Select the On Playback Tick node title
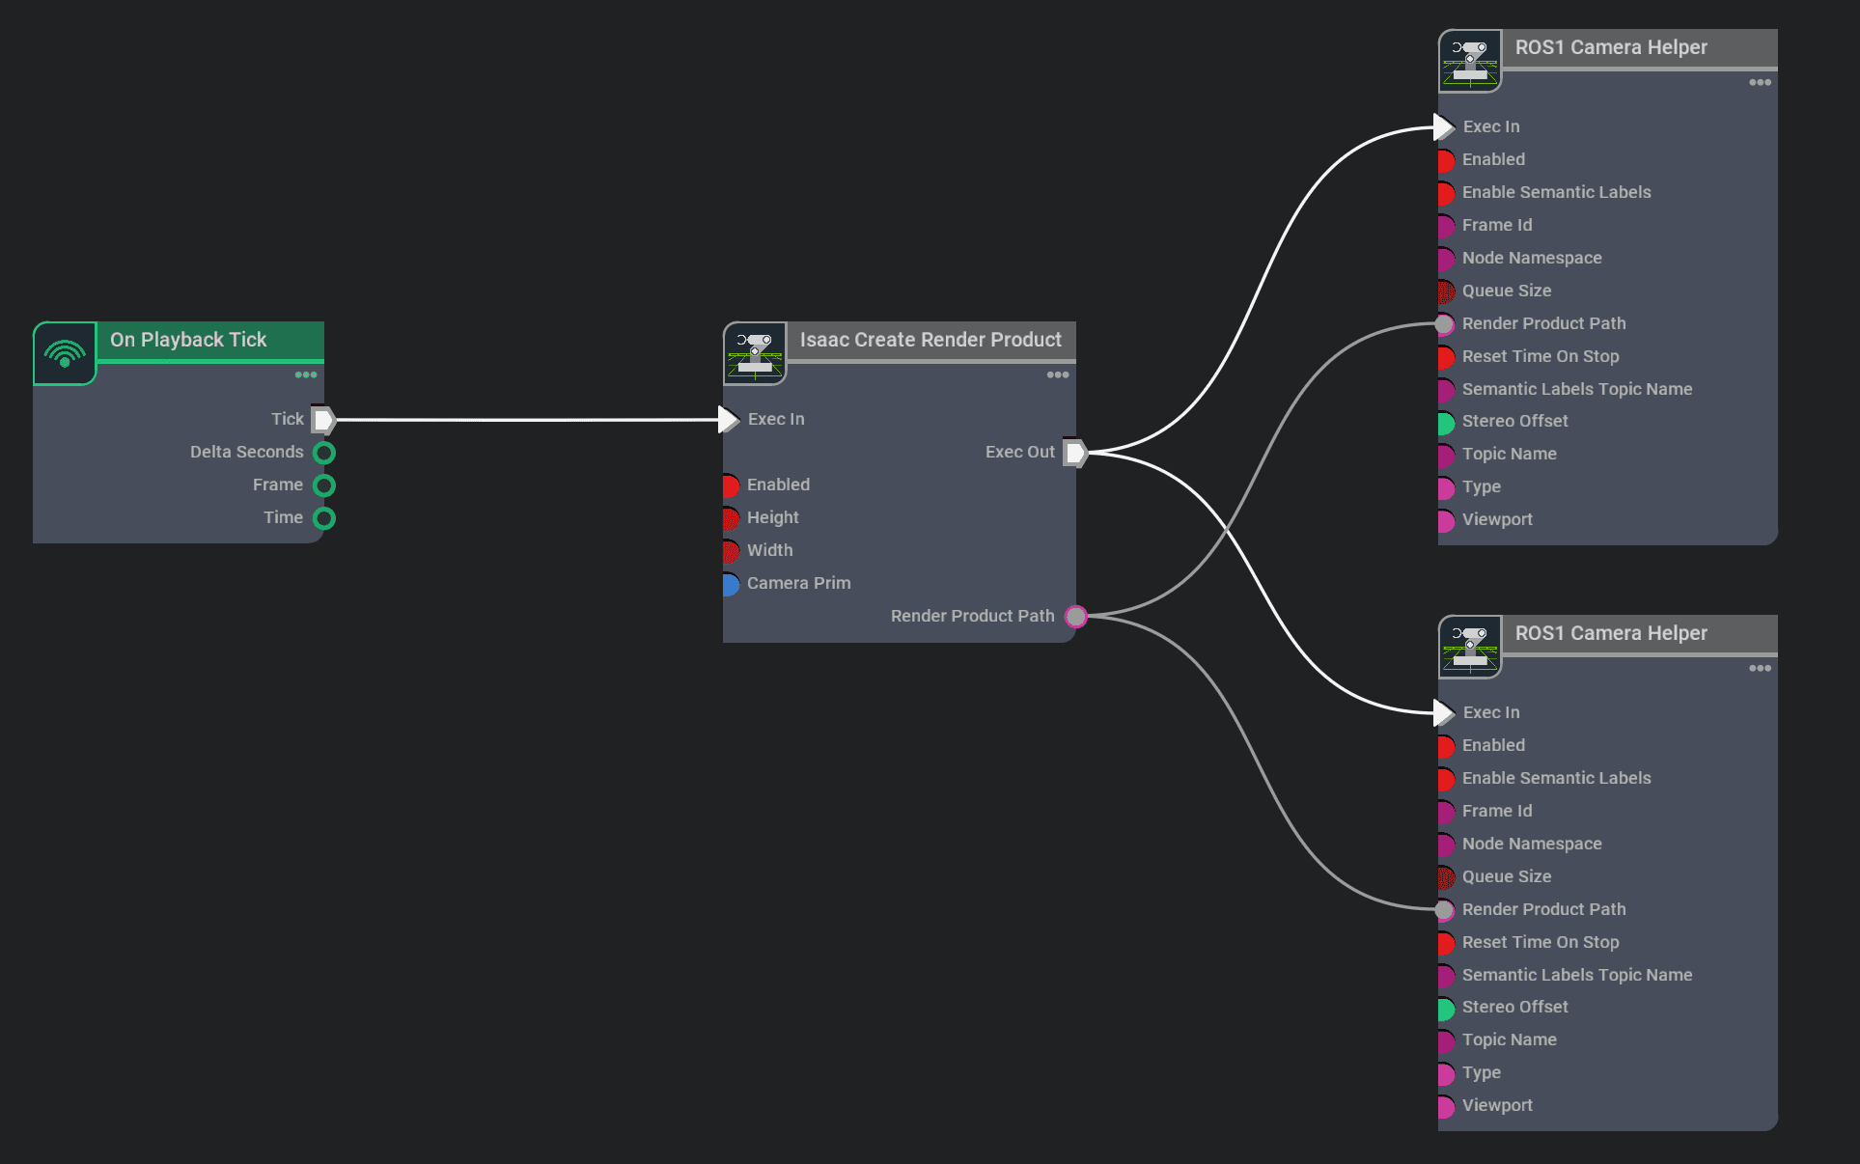This screenshot has height=1164, width=1860. tap(188, 340)
